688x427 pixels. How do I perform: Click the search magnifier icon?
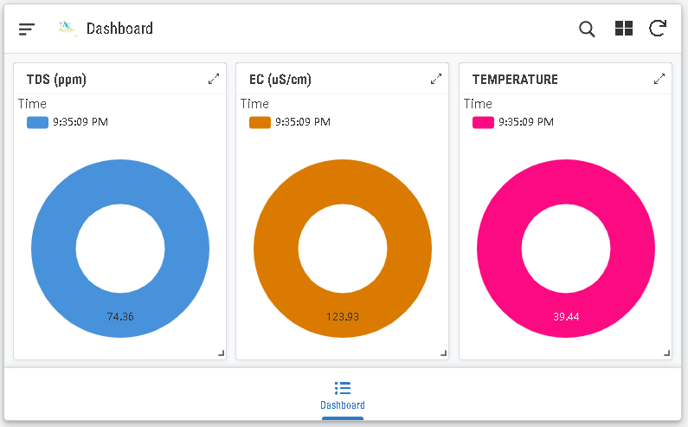click(x=587, y=29)
